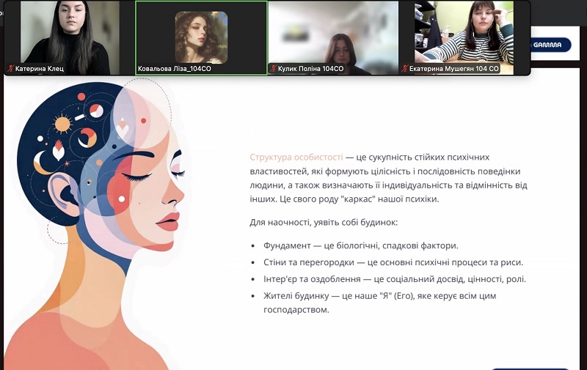
Task: Click the 'Кулик Поліна 104СО' name label
Action: (x=310, y=69)
